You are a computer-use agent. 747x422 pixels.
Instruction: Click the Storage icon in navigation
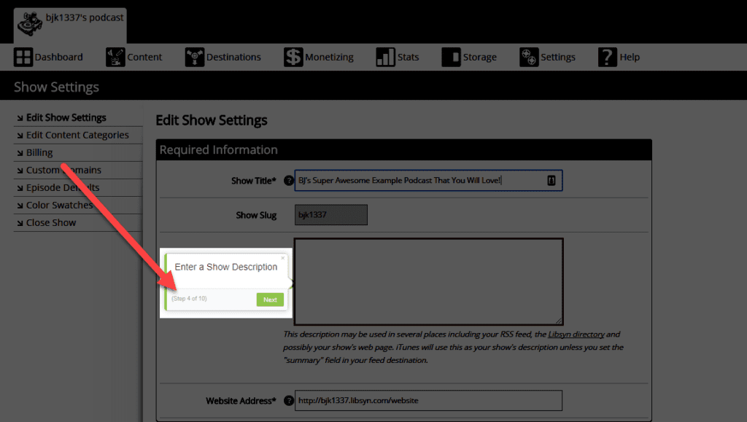[451, 57]
